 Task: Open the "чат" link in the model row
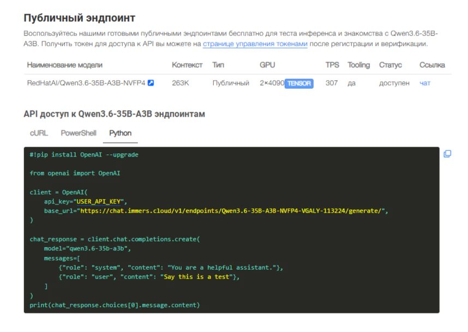click(425, 83)
